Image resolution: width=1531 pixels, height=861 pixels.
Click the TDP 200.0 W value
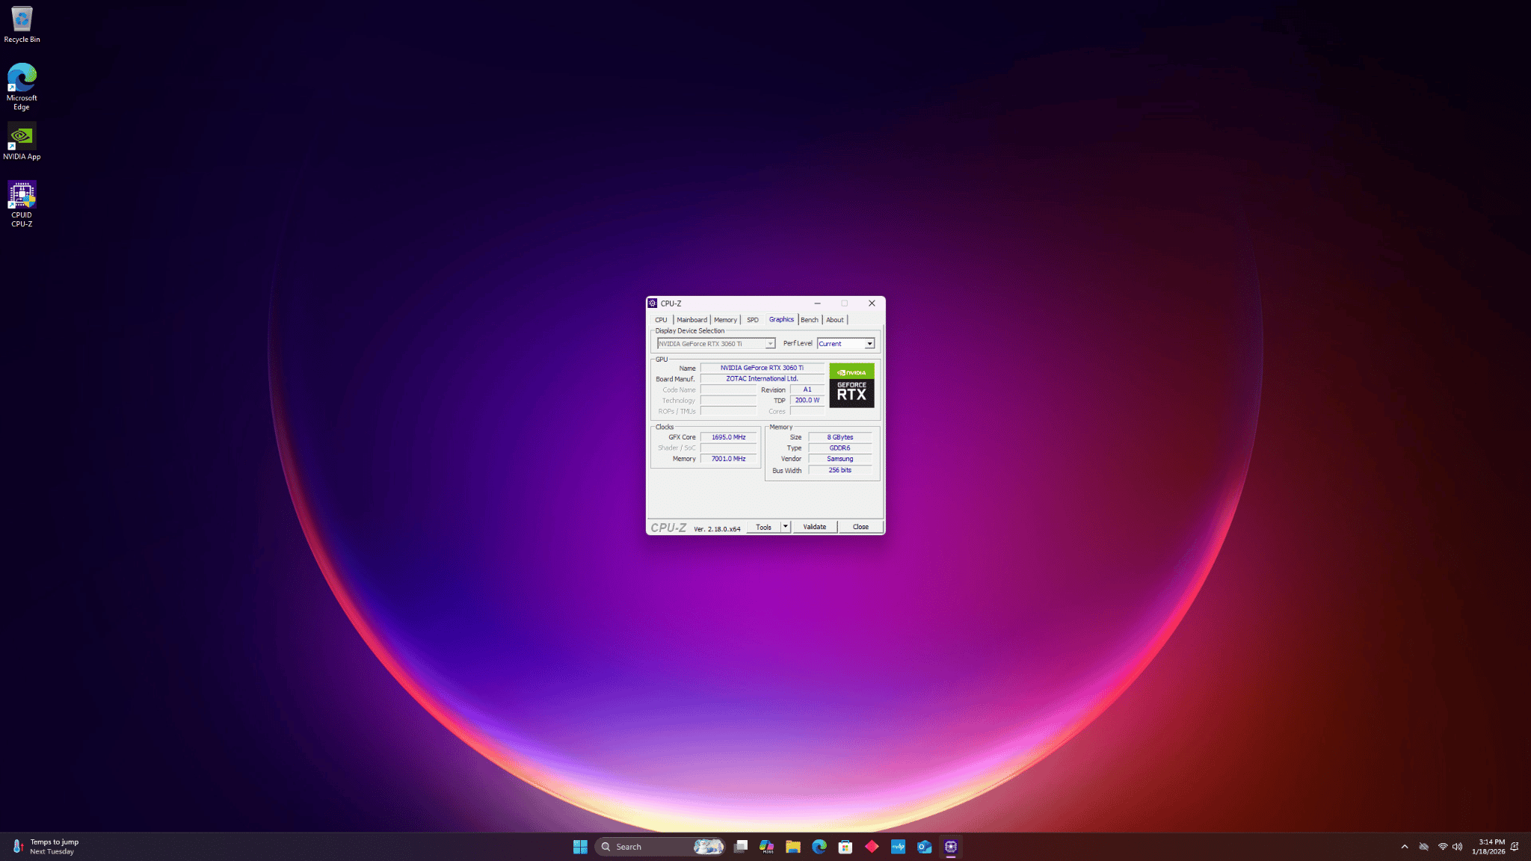tap(807, 401)
